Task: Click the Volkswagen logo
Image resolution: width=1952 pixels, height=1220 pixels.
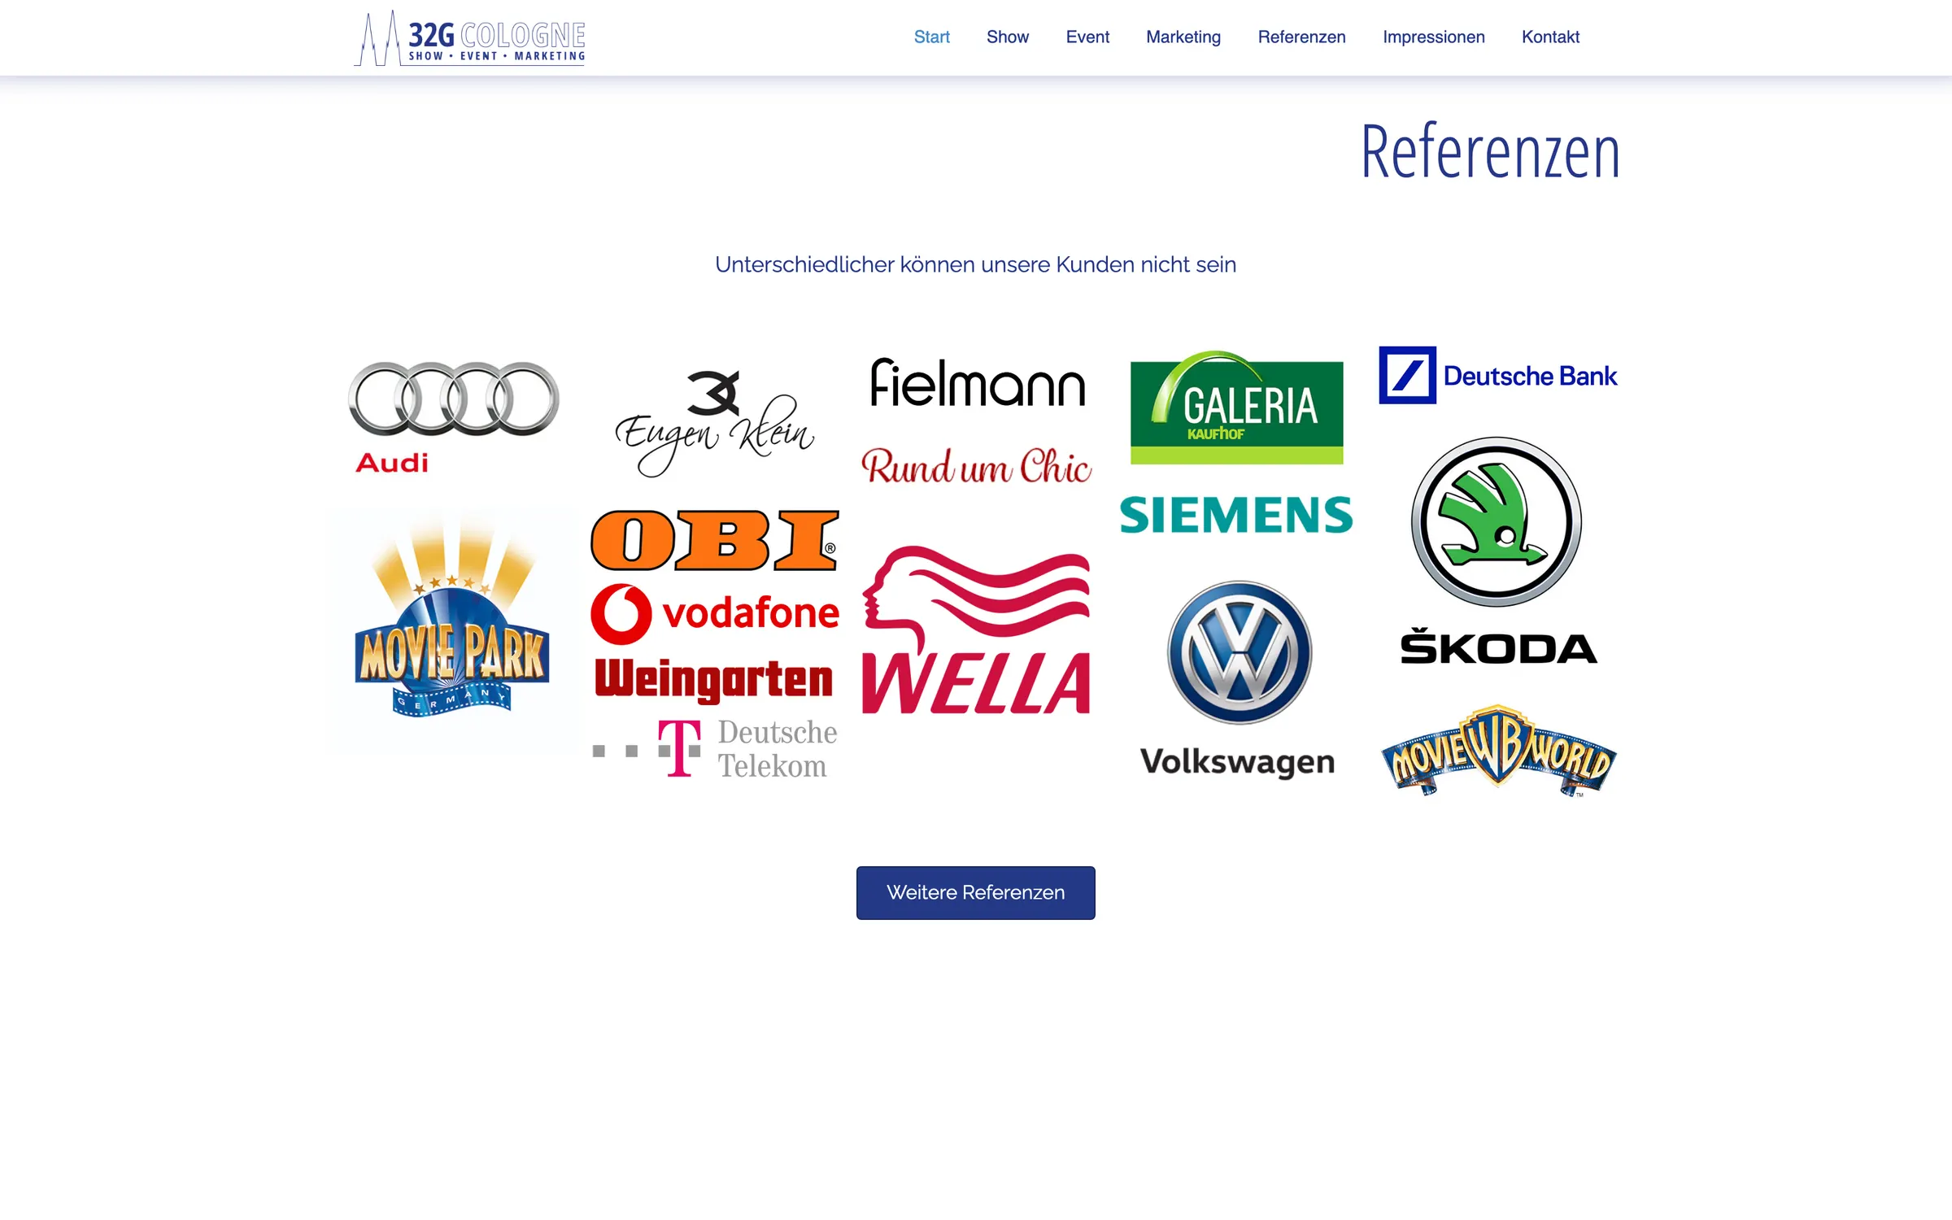Action: [1238, 679]
